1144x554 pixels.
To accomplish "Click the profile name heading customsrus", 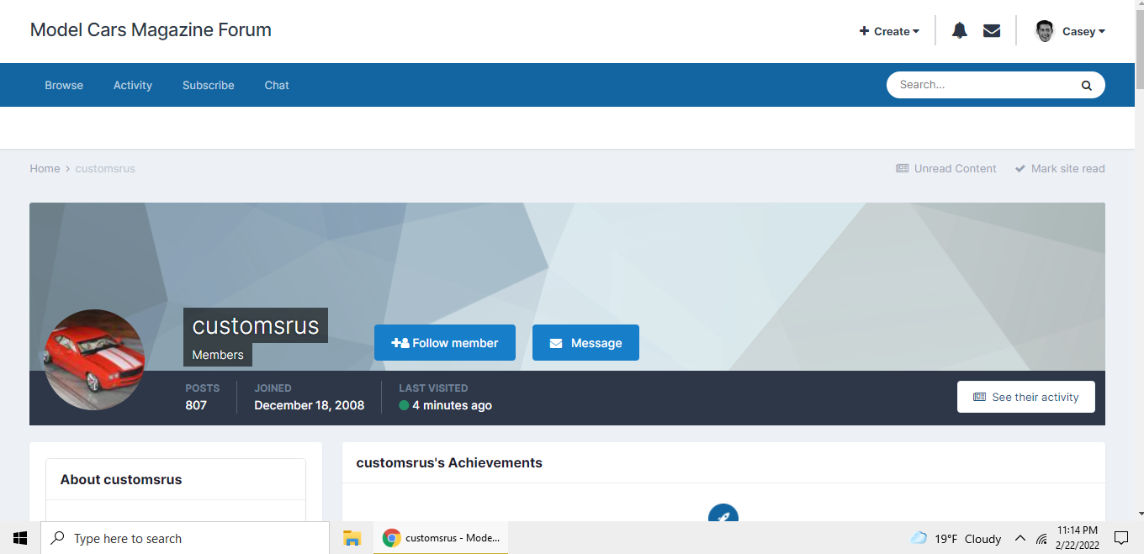I will [256, 325].
